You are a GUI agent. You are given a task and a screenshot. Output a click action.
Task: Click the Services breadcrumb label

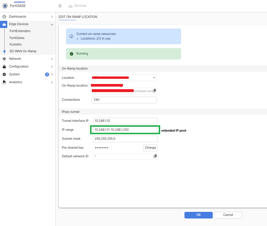[80, 5]
